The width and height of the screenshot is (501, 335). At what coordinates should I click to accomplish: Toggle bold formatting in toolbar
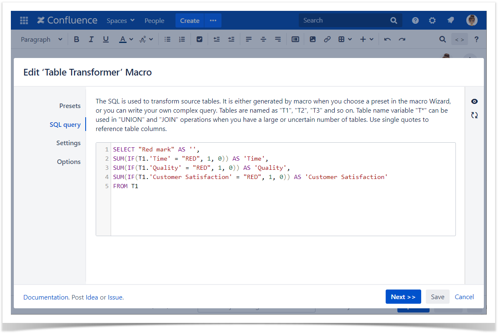coord(76,39)
